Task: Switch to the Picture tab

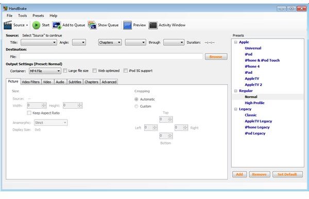Action: (13, 81)
